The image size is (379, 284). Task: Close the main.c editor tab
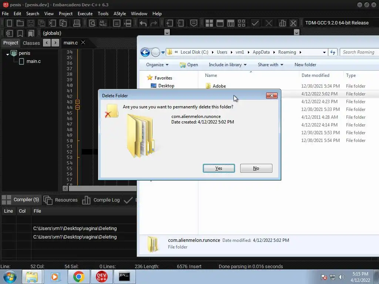[83, 43]
